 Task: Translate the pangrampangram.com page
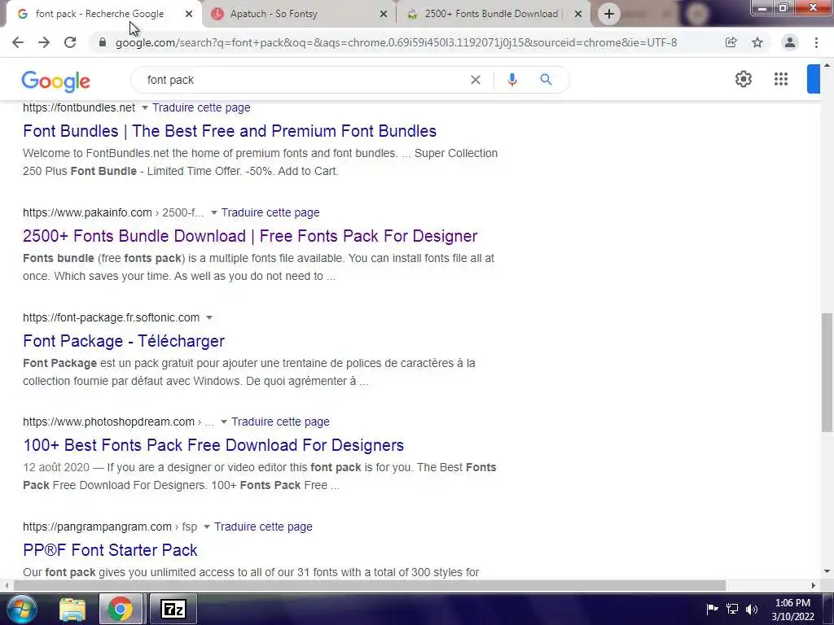(263, 527)
